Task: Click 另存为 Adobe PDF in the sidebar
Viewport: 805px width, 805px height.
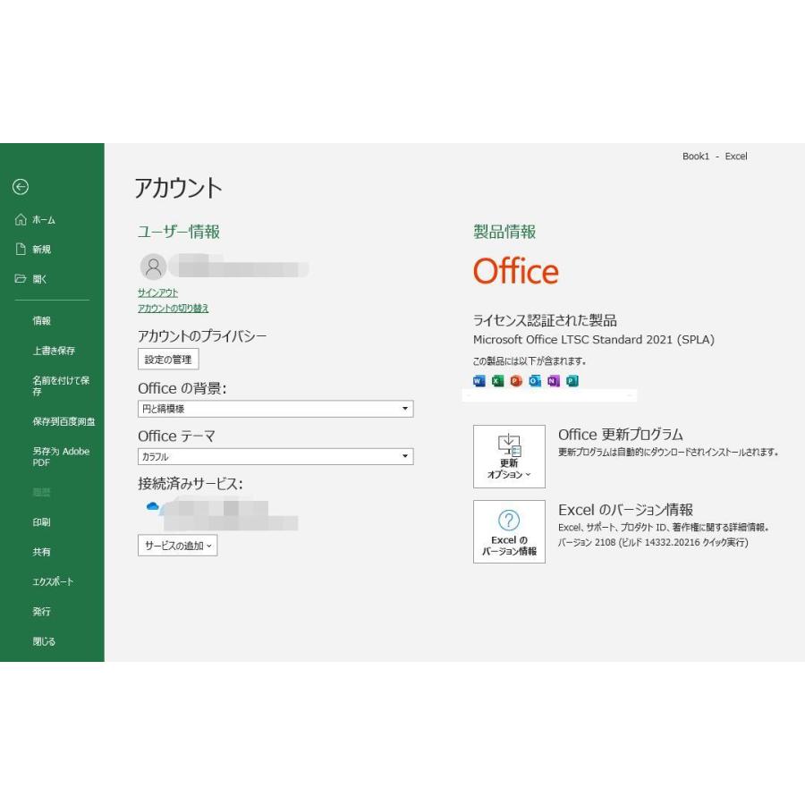Action: click(x=61, y=456)
